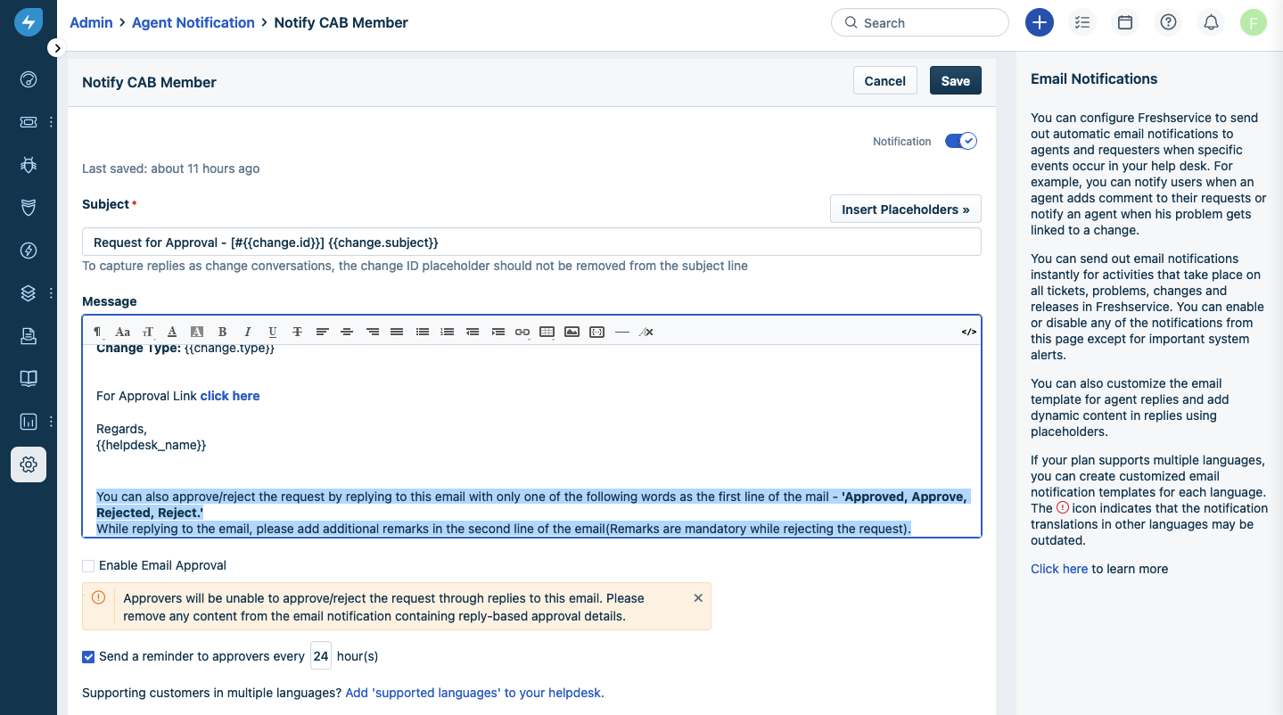
Task: Insert an image via the toolbar
Action: pyautogui.click(x=572, y=332)
